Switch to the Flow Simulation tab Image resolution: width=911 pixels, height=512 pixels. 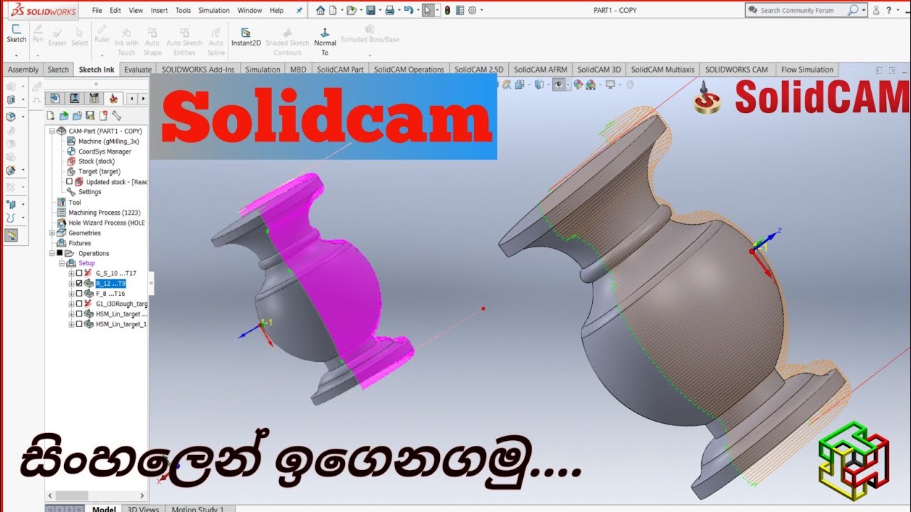pos(807,70)
